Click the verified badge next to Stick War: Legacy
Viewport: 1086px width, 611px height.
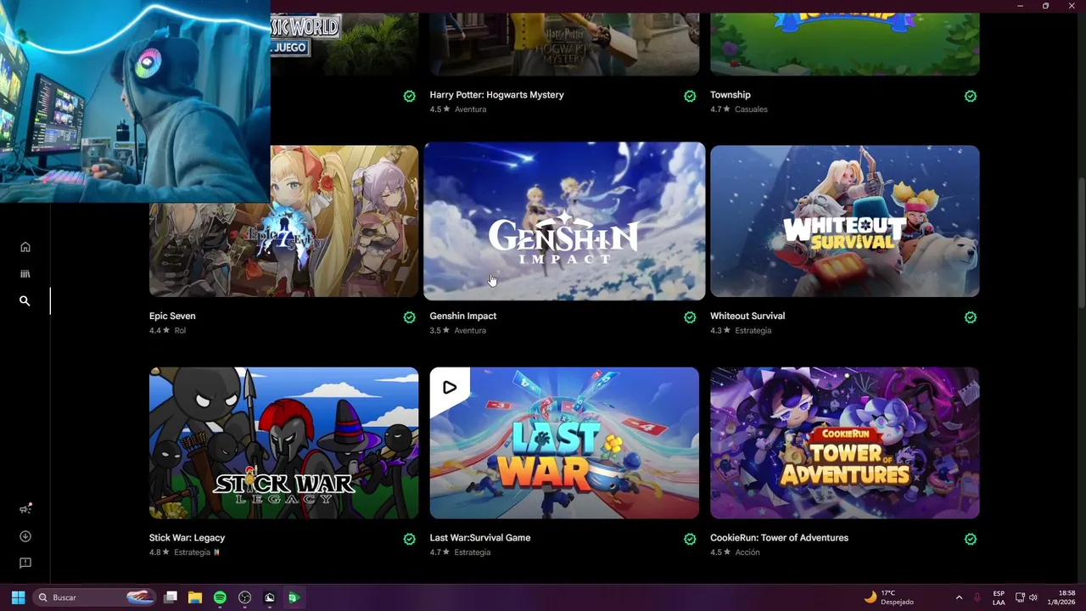point(410,539)
